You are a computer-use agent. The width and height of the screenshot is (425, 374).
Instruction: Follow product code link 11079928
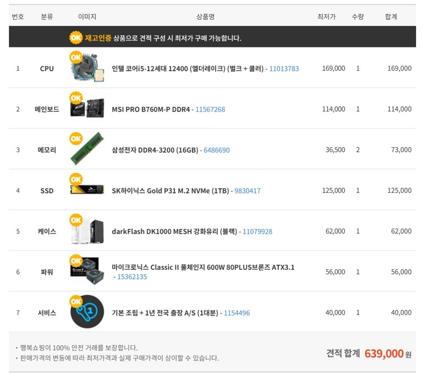point(258,232)
